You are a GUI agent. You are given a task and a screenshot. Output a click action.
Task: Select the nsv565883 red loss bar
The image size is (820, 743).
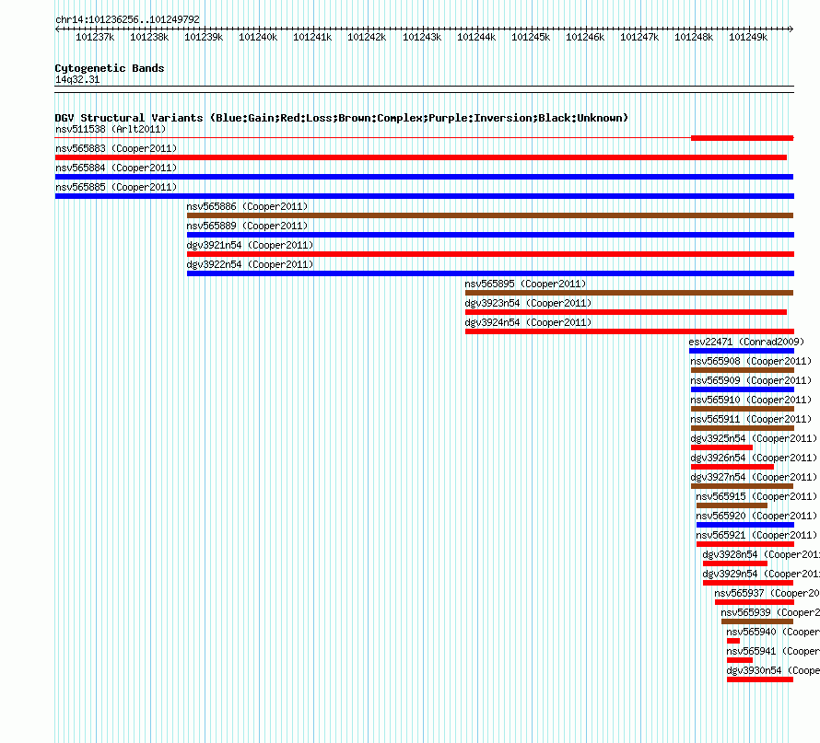421,157
